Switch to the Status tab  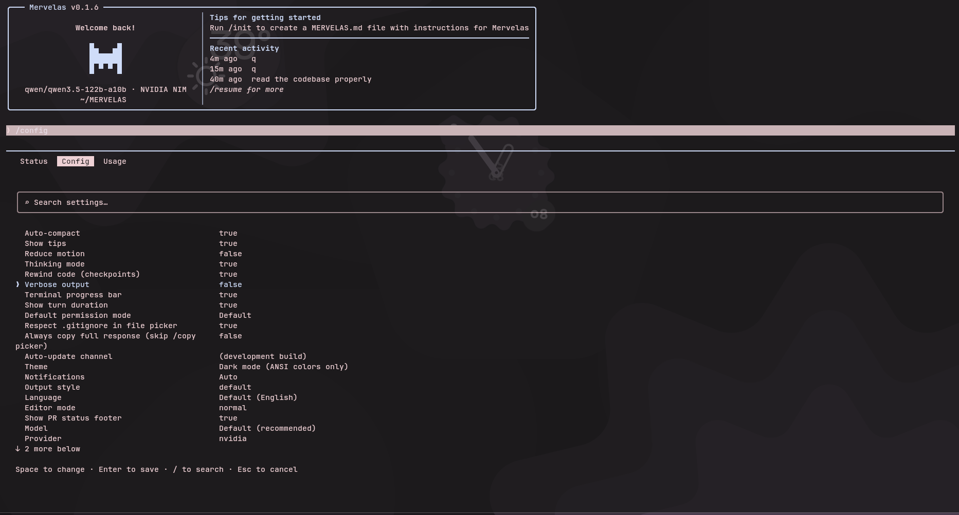(x=33, y=161)
